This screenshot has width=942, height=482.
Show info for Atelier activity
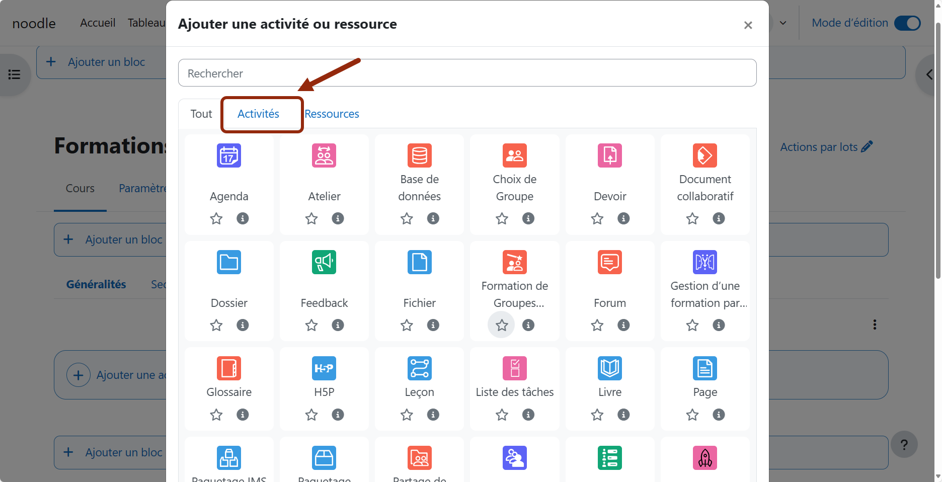[338, 218]
